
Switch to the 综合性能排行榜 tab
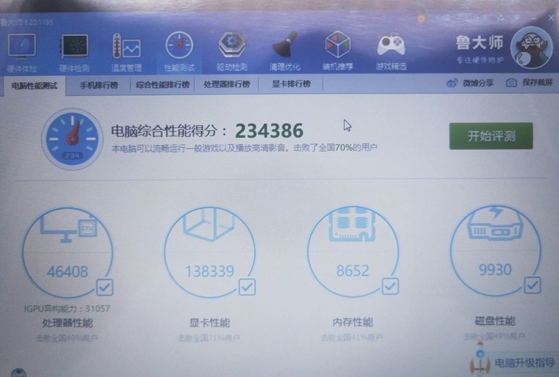pos(163,84)
